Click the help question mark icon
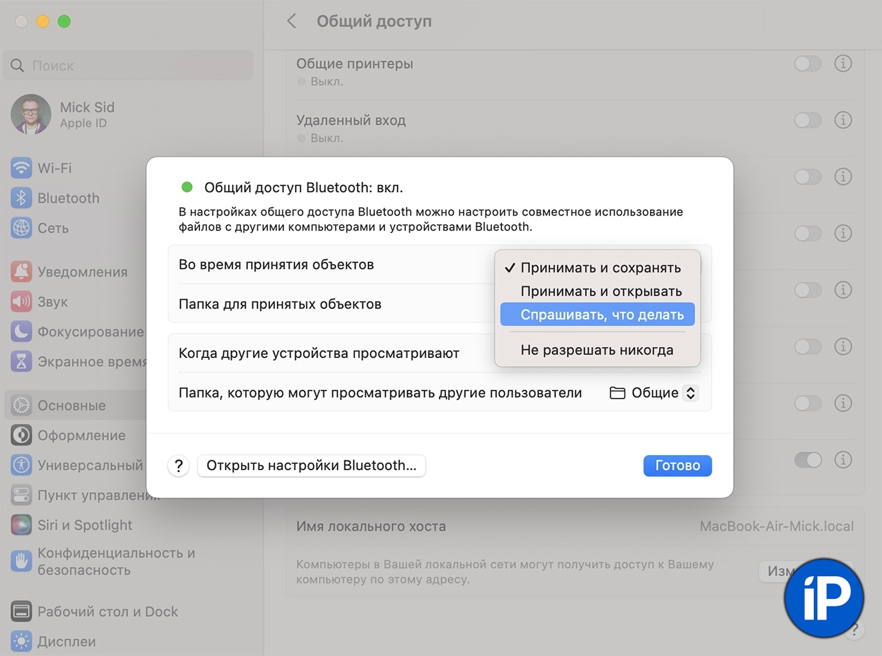 [x=178, y=466]
